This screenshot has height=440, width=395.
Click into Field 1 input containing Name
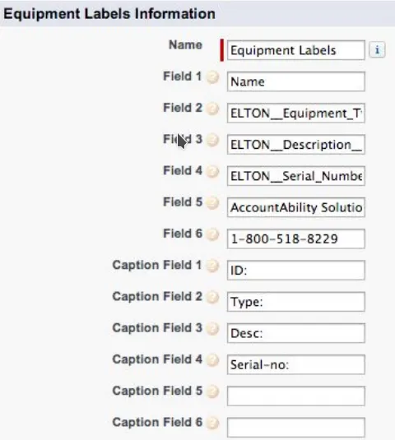tap(296, 81)
